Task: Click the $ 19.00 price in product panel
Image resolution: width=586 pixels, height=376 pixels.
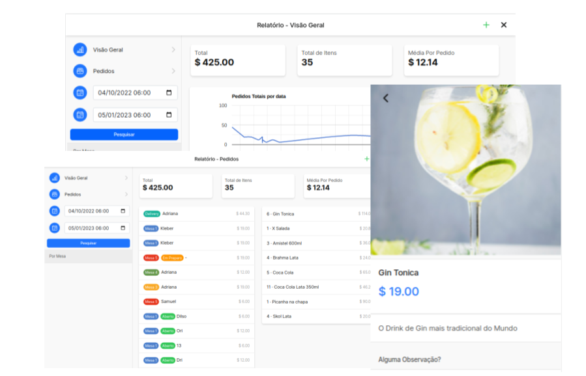Action: pyautogui.click(x=399, y=291)
